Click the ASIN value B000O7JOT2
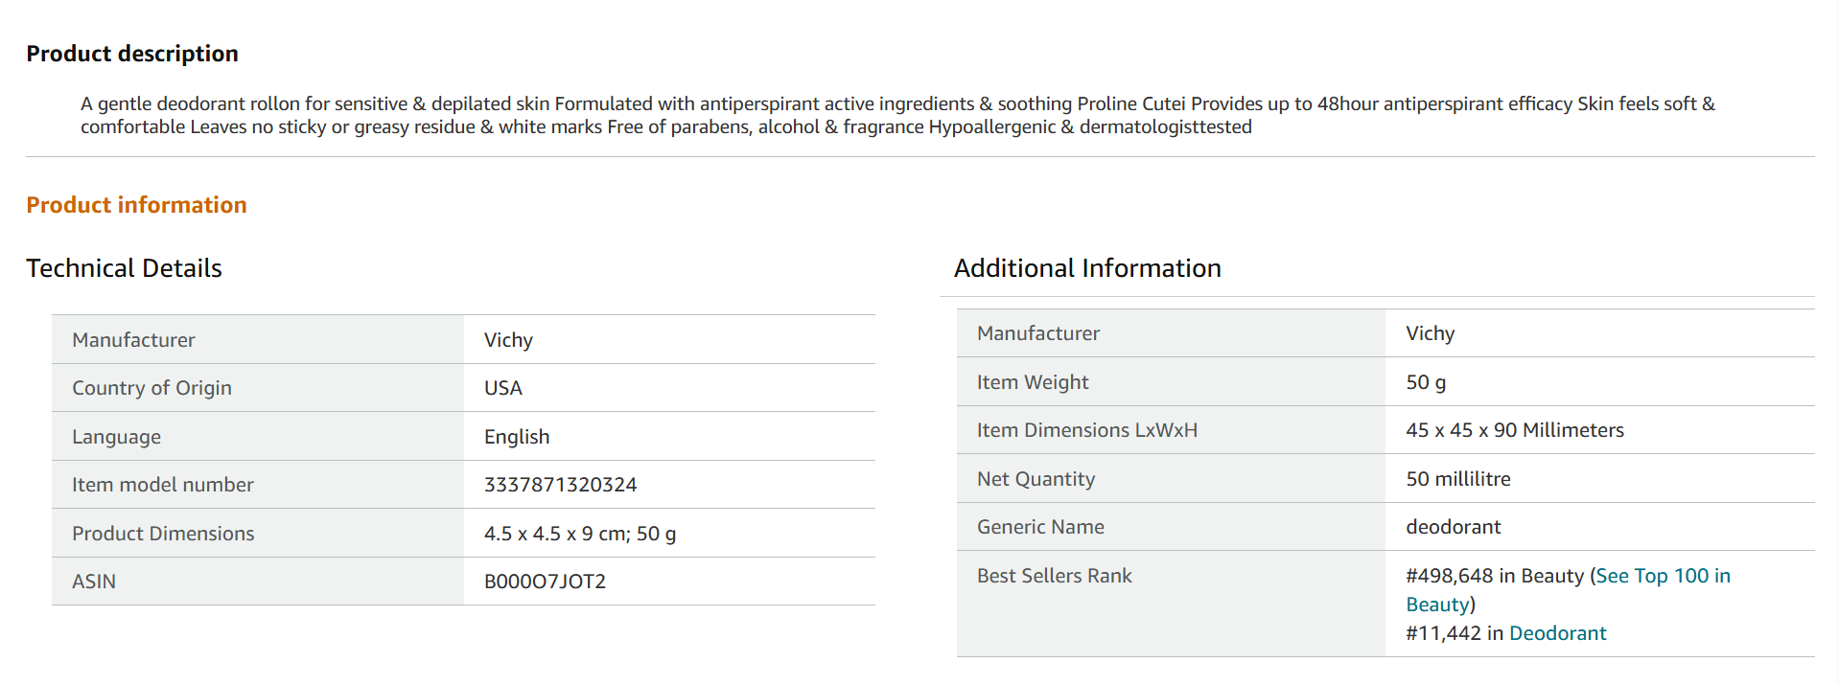The height and width of the screenshot is (685, 1839). [545, 582]
